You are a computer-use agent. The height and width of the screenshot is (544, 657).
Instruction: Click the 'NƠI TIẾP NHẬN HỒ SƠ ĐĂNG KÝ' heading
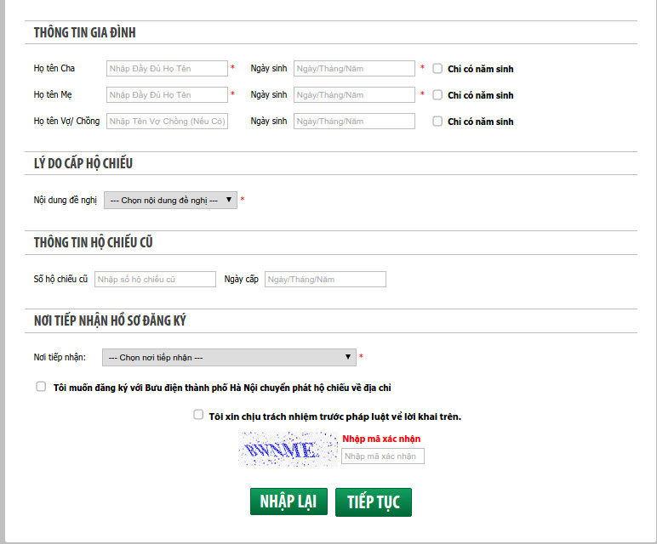pyautogui.click(x=110, y=320)
